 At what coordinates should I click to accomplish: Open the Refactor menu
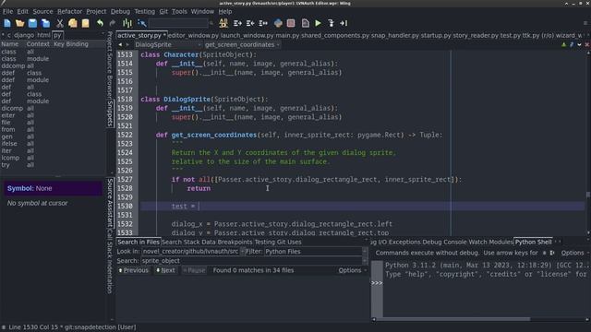point(69,12)
